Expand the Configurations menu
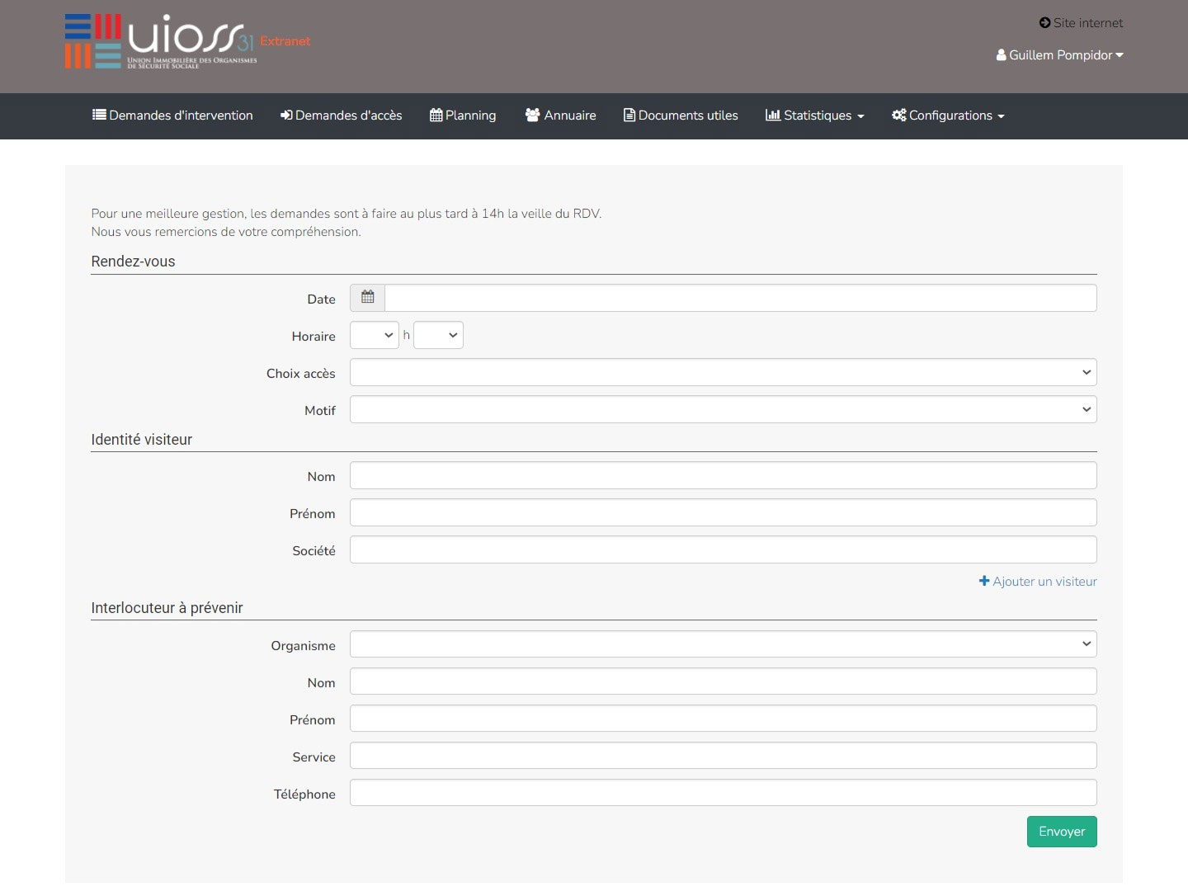The height and width of the screenshot is (891, 1188). pyautogui.click(x=948, y=115)
